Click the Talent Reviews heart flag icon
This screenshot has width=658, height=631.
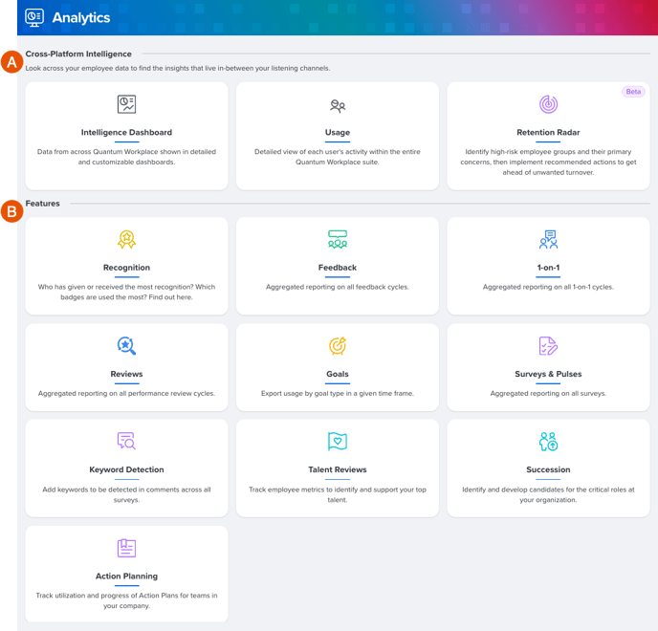(338, 442)
